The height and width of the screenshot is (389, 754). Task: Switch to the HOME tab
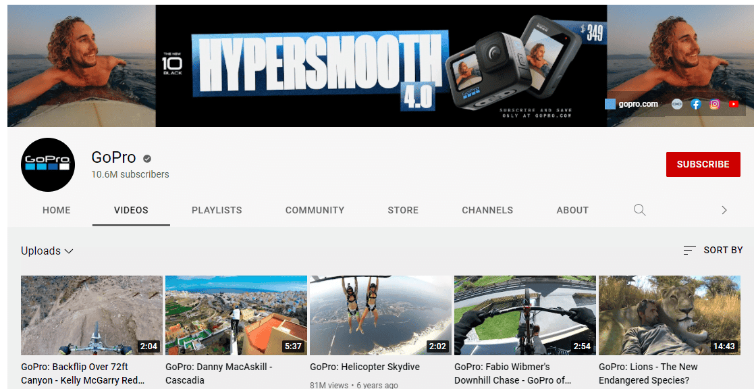coord(56,210)
